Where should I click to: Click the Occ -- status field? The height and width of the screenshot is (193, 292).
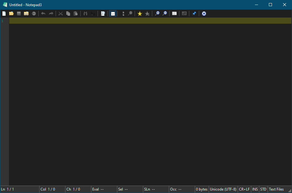point(182,189)
